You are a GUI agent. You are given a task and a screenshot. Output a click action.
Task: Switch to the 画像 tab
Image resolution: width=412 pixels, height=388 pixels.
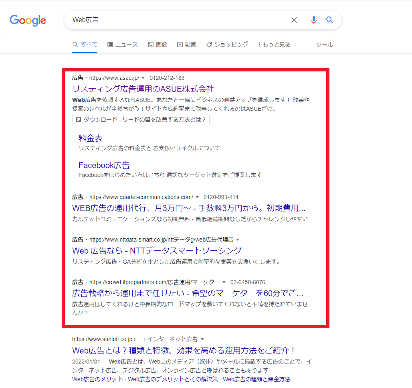(x=158, y=45)
